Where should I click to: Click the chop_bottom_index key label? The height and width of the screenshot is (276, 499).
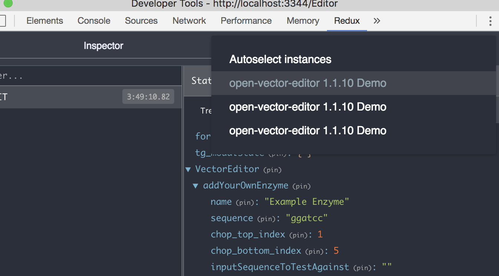coord(256,251)
